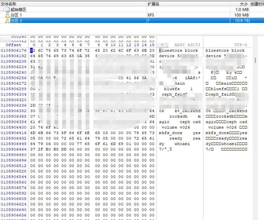Click offset label 0105906528
Viewport: 264px width, 220px height.
pyautogui.click(x=14, y=171)
